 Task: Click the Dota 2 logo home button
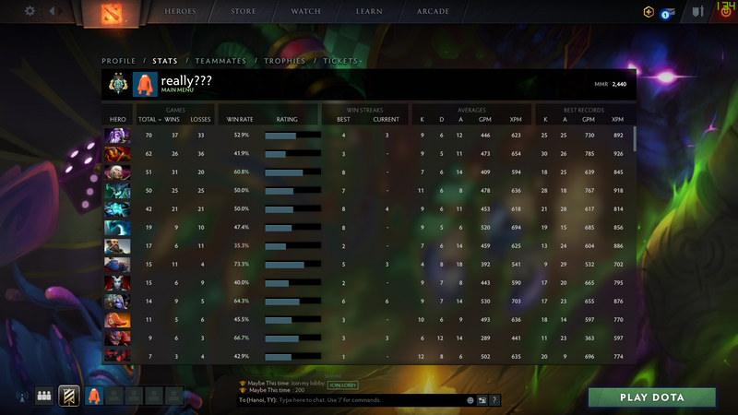pos(112,13)
